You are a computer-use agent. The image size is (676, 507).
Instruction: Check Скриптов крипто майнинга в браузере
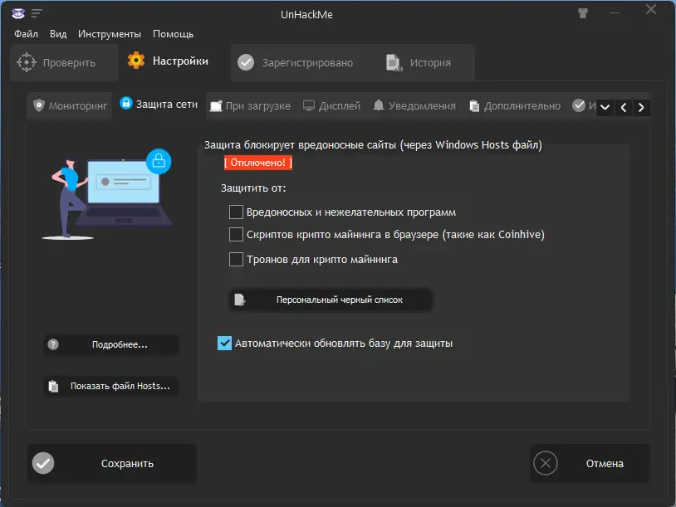tap(236, 235)
